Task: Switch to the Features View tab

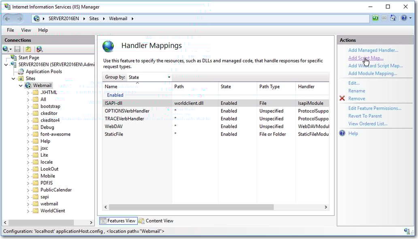Action: point(118,221)
